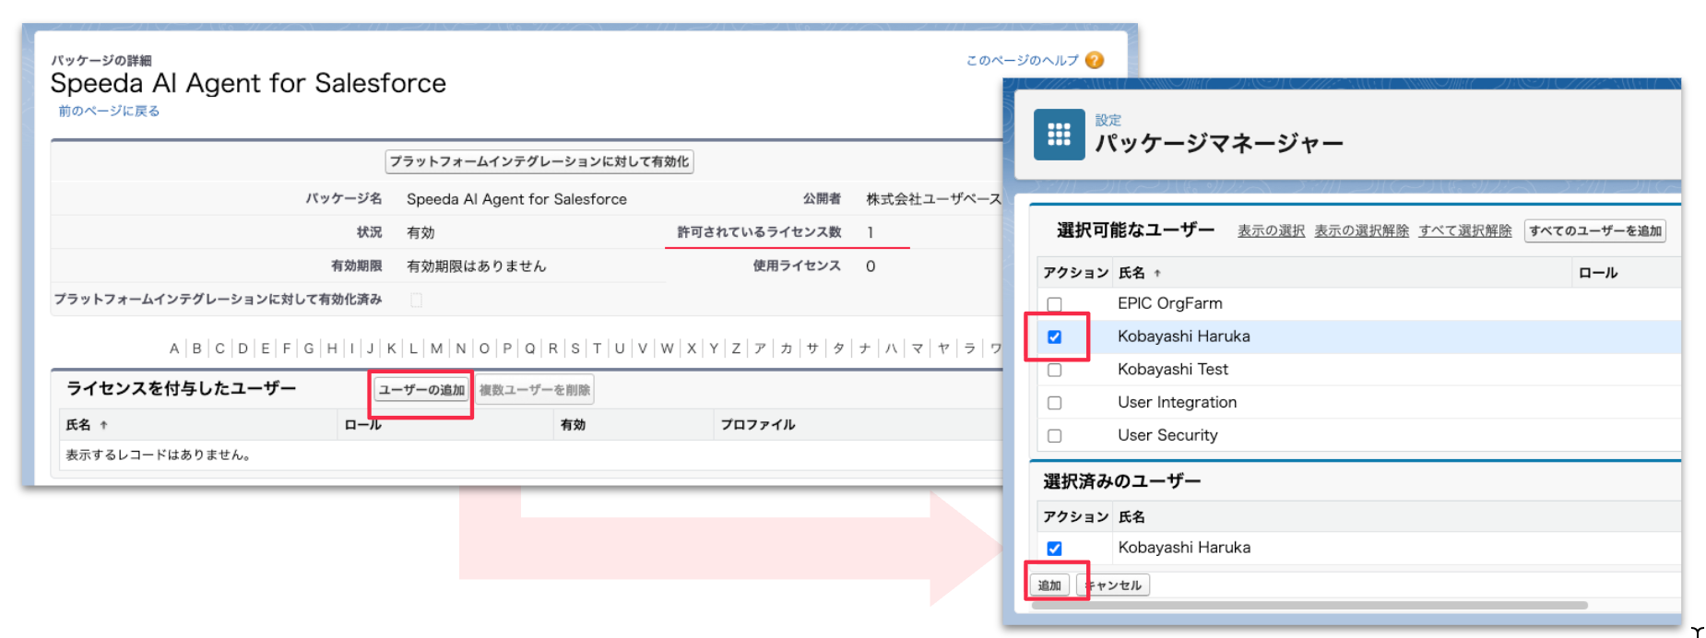Click the キャンセル button
The width and height of the screenshot is (1706, 638).
click(x=1115, y=585)
